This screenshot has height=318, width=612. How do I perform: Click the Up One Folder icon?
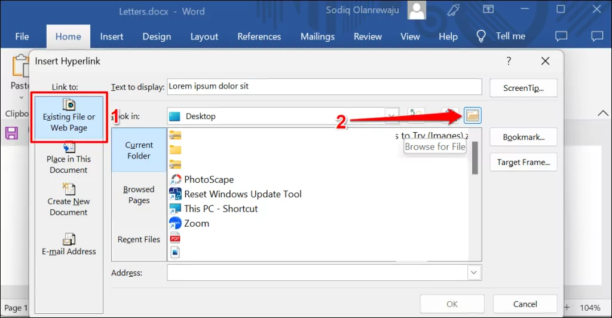click(x=416, y=115)
